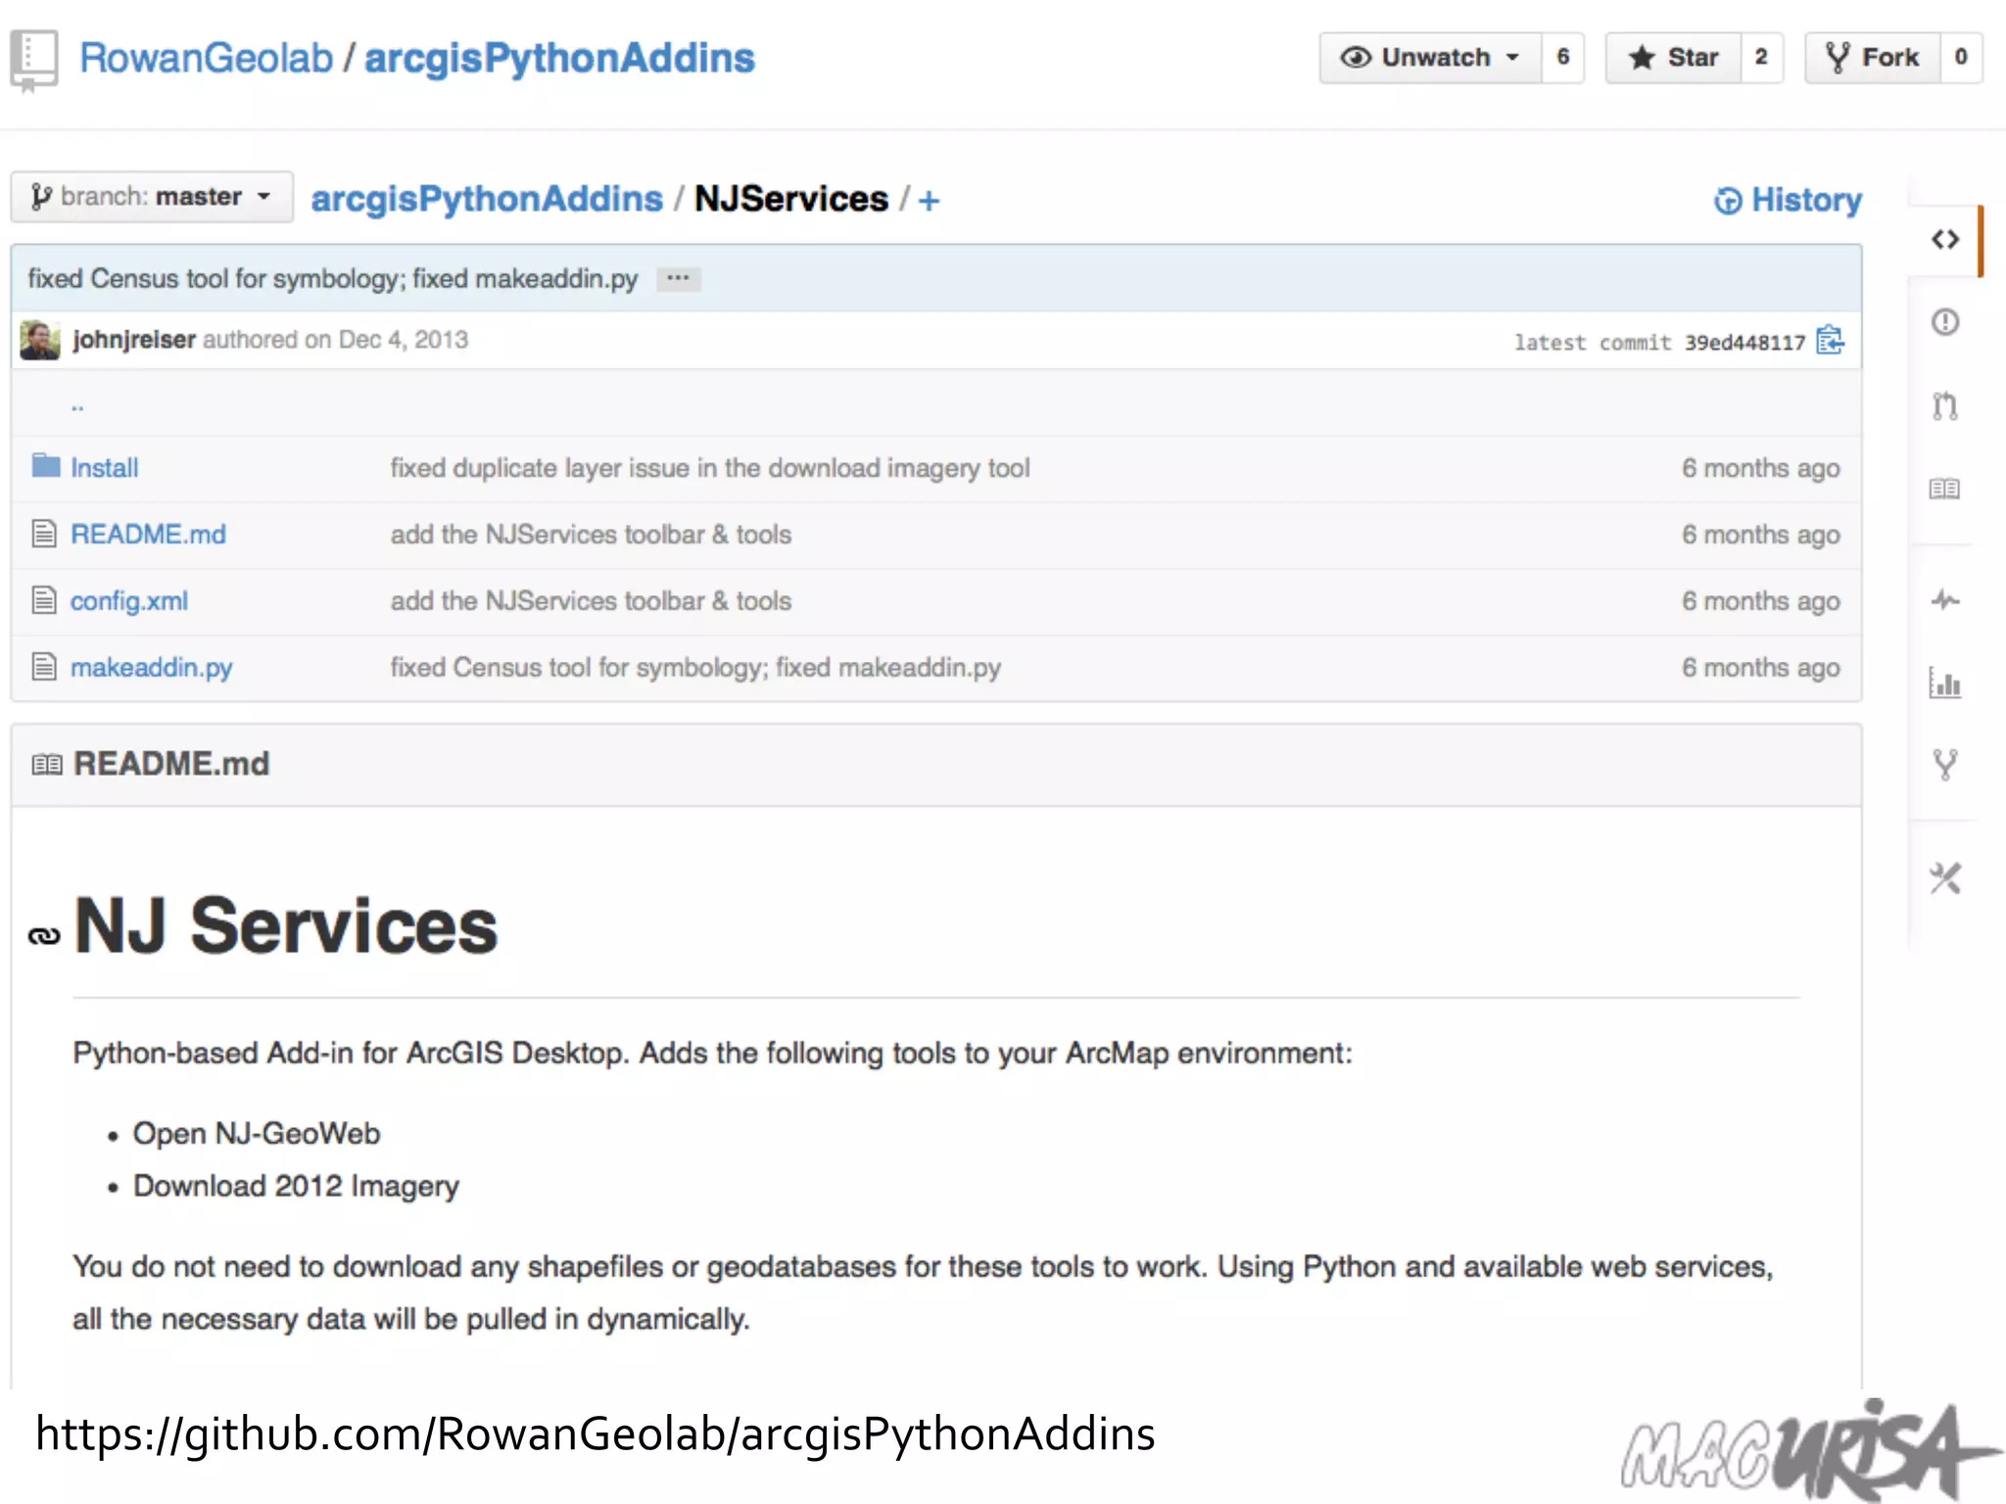This screenshot has height=1504, width=2006.
Task: Click the 'Download 2012 Imagery' bullet text
Action: tap(296, 1187)
